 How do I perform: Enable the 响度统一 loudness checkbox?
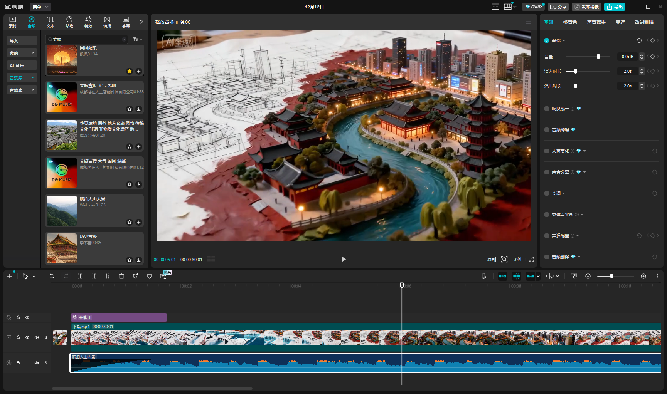(547, 109)
